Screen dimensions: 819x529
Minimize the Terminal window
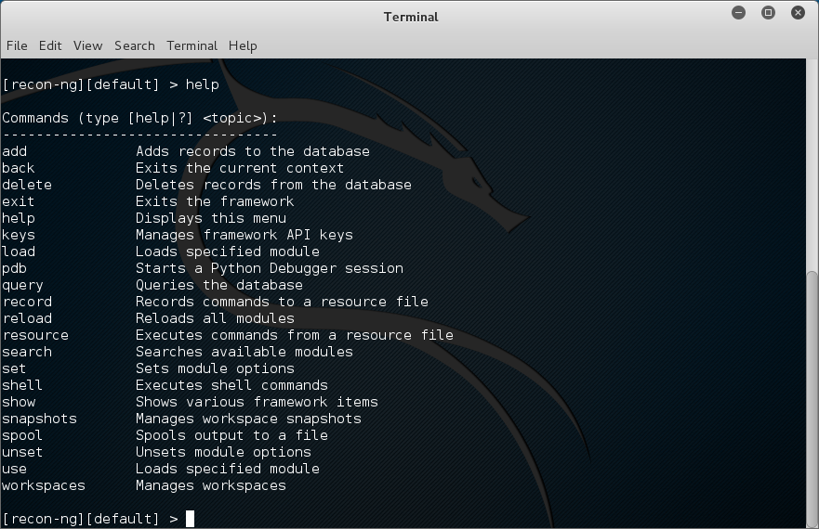tap(738, 12)
